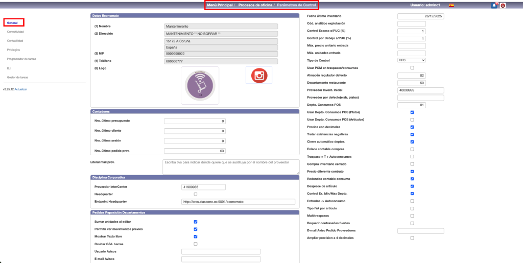Go to Menú Principal breadcrumb

(220, 5)
